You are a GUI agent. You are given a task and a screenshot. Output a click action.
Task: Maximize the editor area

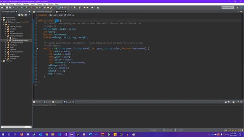coord(241,12)
